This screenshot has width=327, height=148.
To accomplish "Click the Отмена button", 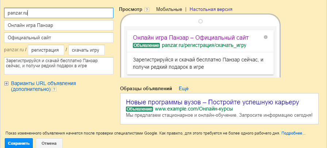I will click(49, 143).
